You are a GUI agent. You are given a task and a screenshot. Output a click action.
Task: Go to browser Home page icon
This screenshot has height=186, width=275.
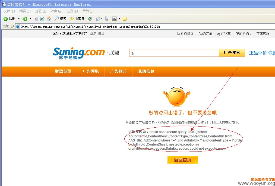point(49,19)
